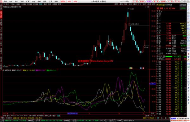Select the BOLL indicator tab
Viewport: 190px width, 122px height.
point(26,116)
